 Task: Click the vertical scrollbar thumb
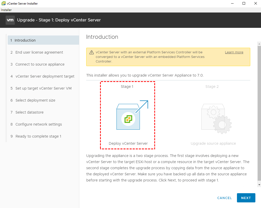259,113
